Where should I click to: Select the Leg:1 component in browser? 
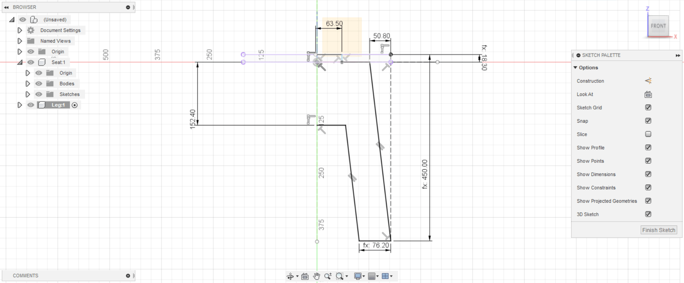pos(58,105)
